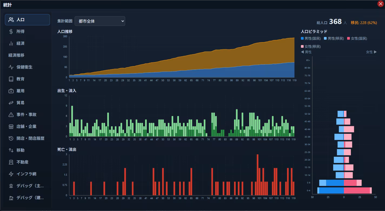Toggle the 男性(国民) legend series
Viewport: 385px width, 211px height.
point(311,39)
